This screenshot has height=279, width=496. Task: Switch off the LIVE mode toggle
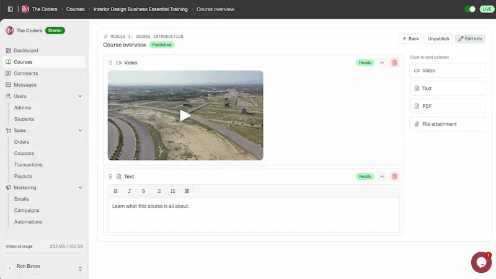click(470, 9)
